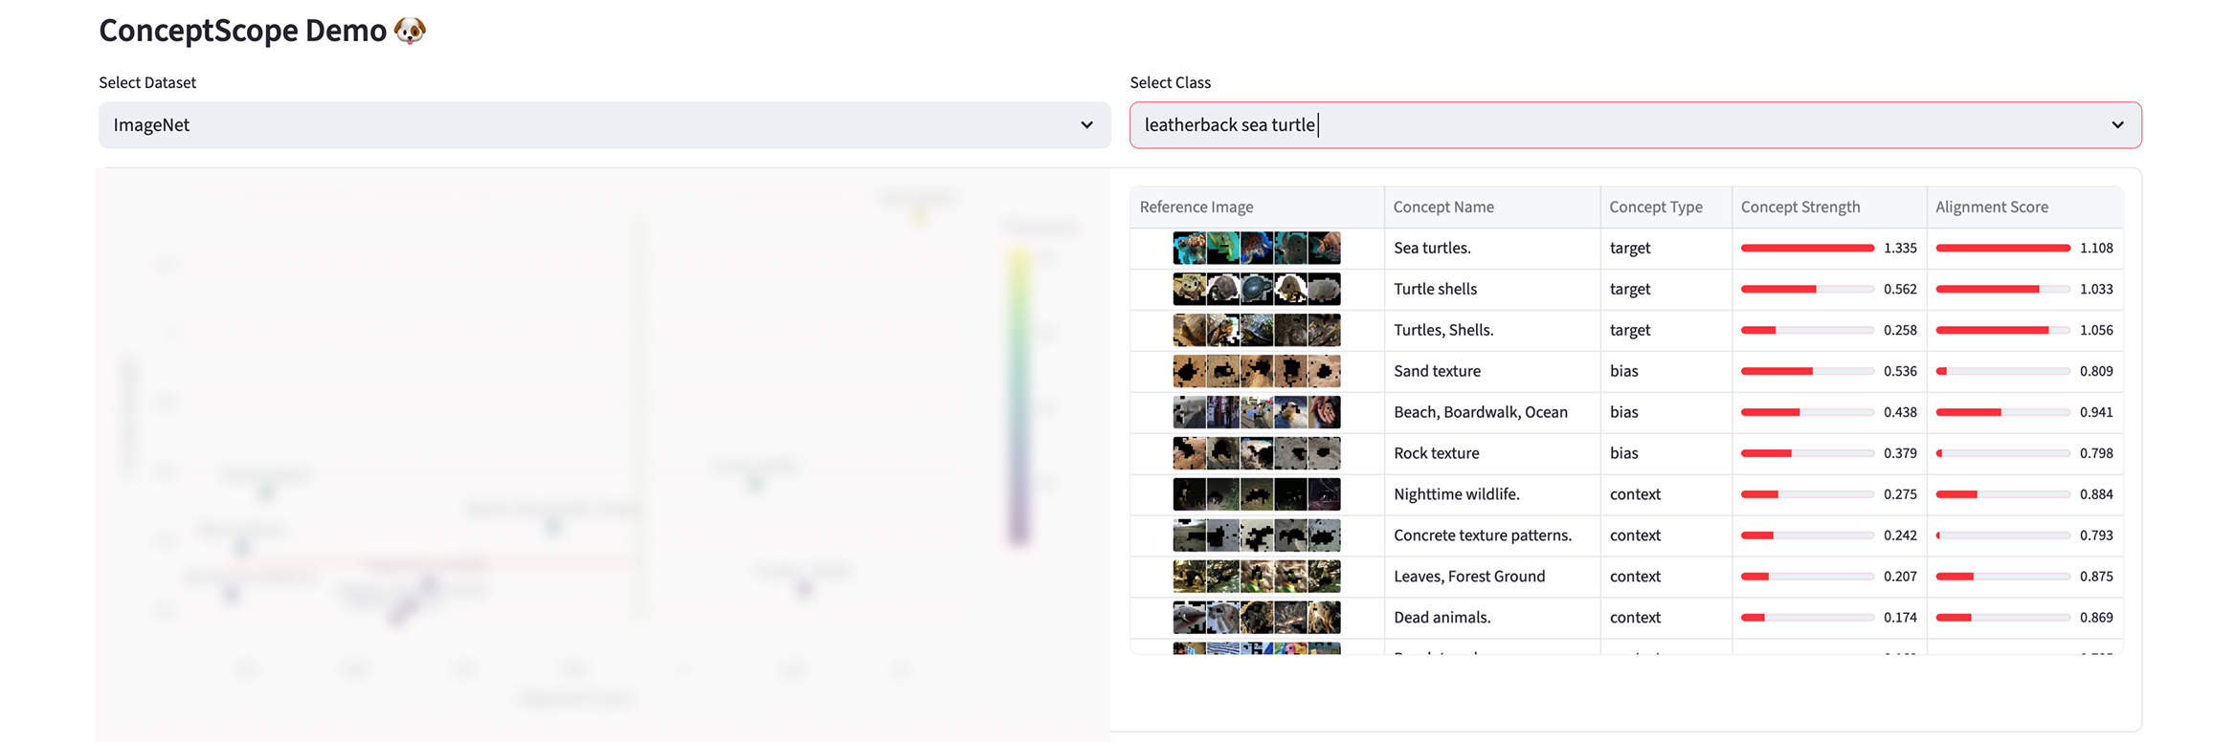The height and width of the screenshot is (742, 2235).
Task: Click the Reference Image column header
Action: [x=1196, y=207]
